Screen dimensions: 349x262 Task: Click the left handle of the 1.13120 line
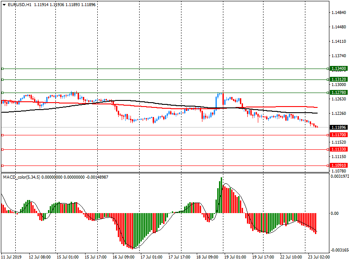pyautogui.click(x=3, y=79)
